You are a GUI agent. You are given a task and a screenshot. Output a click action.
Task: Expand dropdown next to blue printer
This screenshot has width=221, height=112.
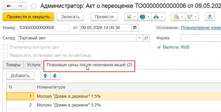point(162,17)
